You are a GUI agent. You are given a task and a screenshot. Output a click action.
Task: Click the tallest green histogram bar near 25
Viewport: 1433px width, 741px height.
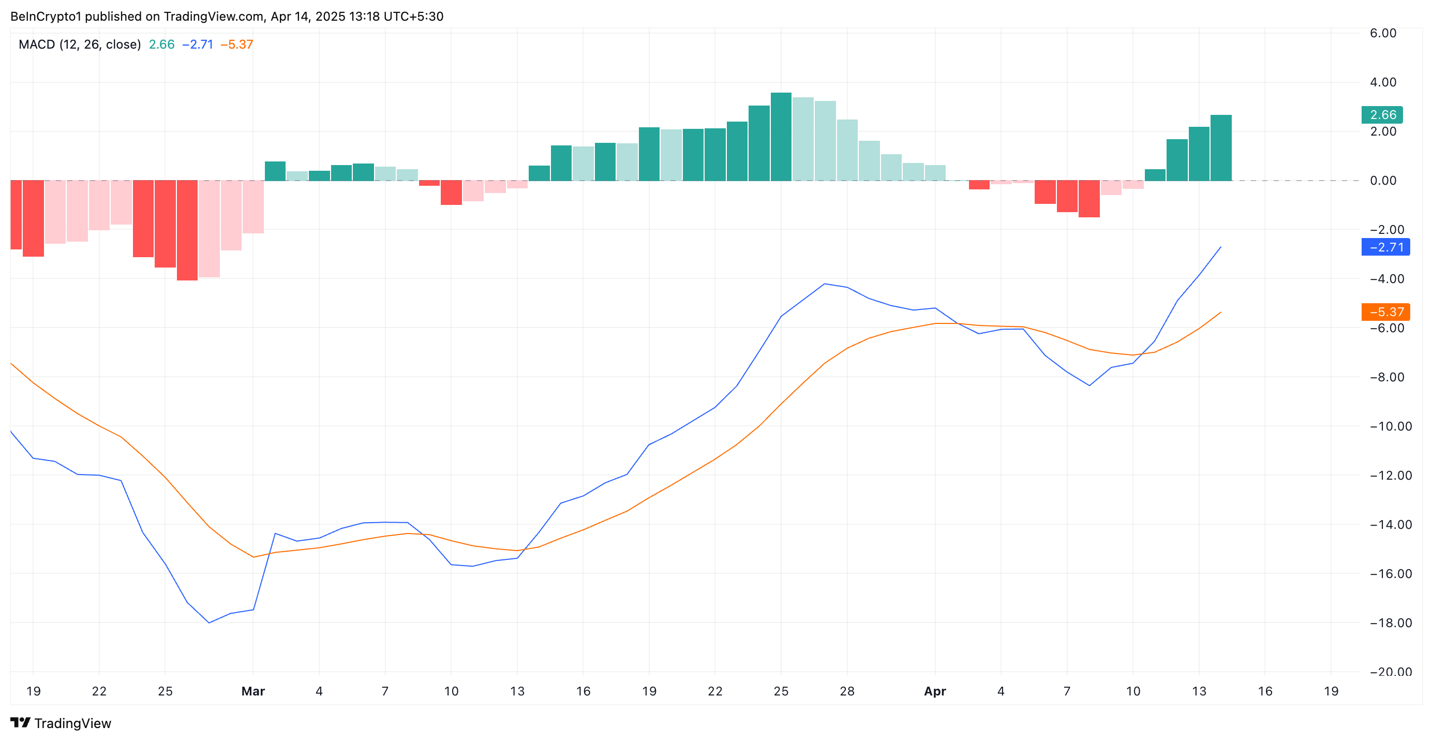tap(781, 136)
